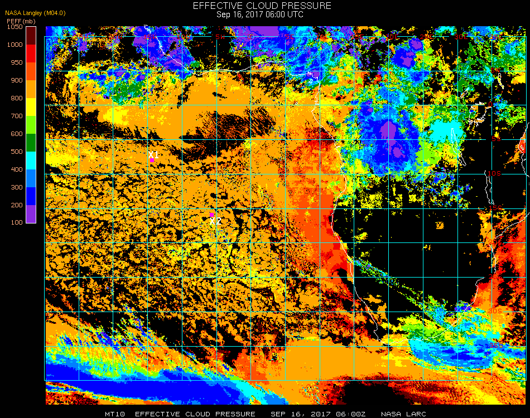530x418 pixels.
Task: Click the '1050' legend value
Action: [x=15, y=27]
